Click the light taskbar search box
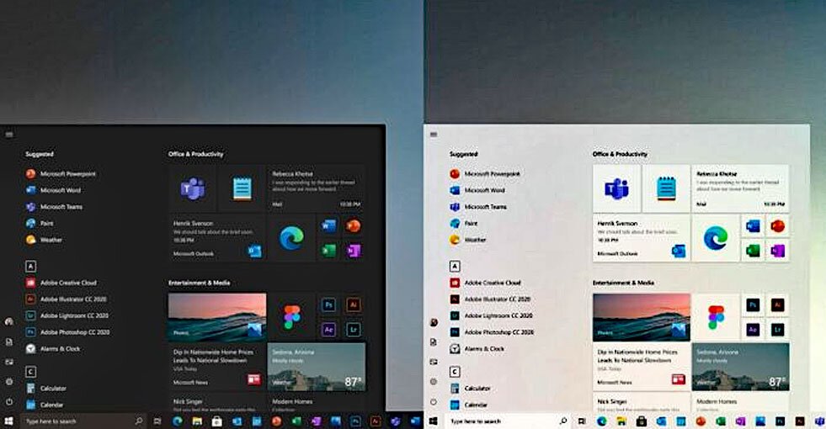 point(508,421)
